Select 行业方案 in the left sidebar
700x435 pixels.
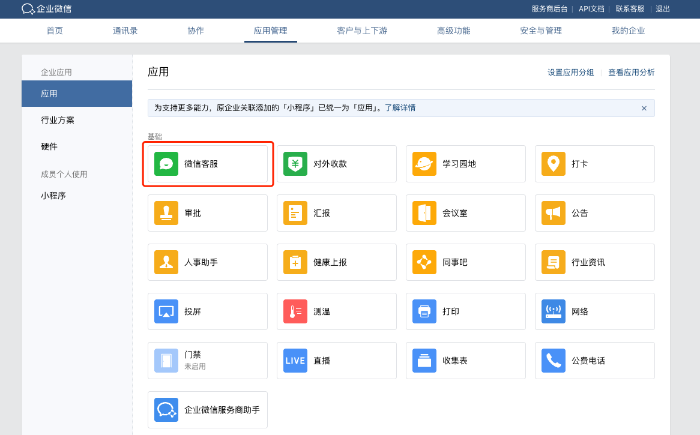pos(58,120)
